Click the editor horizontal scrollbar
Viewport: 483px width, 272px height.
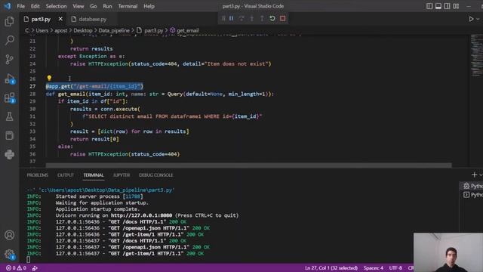pos(248,165)
